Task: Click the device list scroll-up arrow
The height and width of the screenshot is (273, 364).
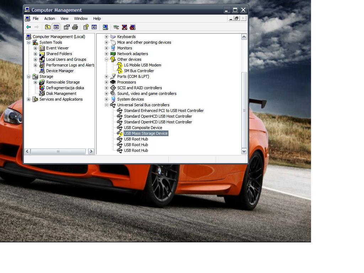Action: [244, 37]
